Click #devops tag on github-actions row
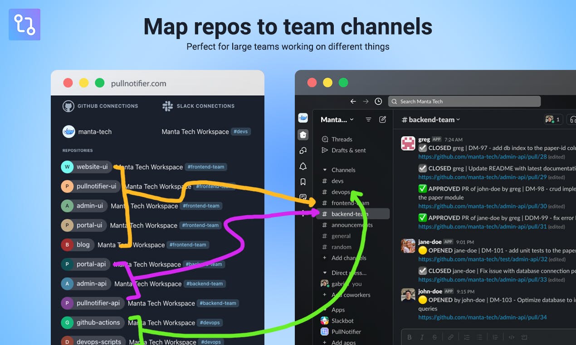The height and width of the screenshot is (345, 576). pos(210,323)
